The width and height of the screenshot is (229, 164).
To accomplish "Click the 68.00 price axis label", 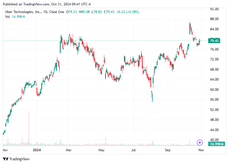I will [214, 70].
